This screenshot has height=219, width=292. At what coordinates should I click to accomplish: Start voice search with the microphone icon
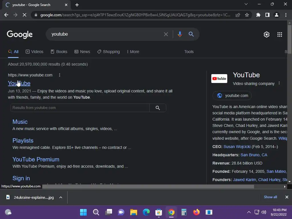click(x=180, y=34)
